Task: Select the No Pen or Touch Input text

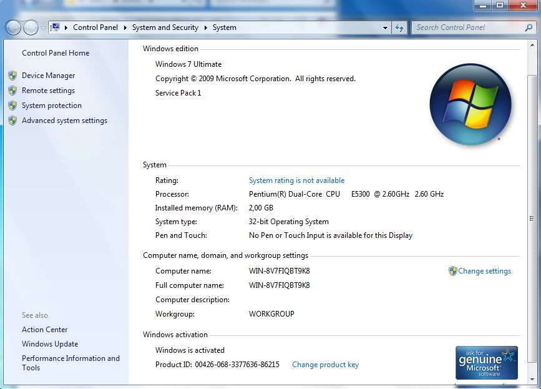Action: (x=331, y=235)
